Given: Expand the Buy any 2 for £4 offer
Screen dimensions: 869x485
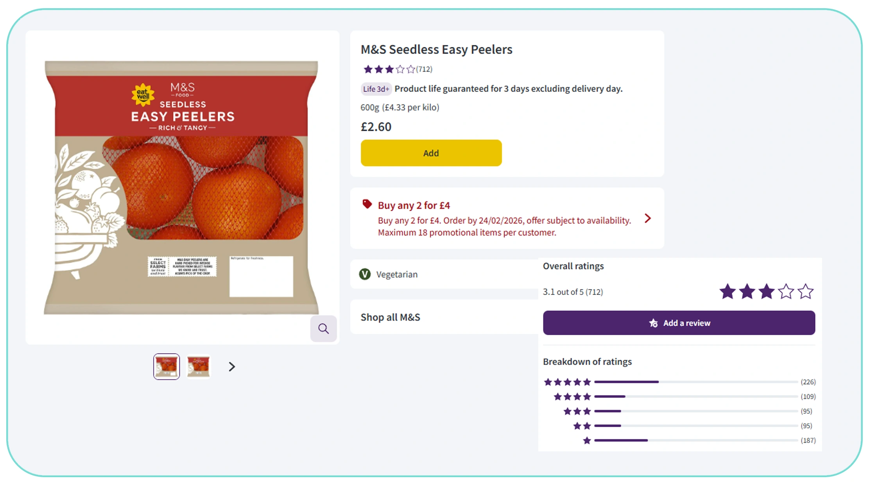Looking at the screenshot, I should click(x=647, y=218).
